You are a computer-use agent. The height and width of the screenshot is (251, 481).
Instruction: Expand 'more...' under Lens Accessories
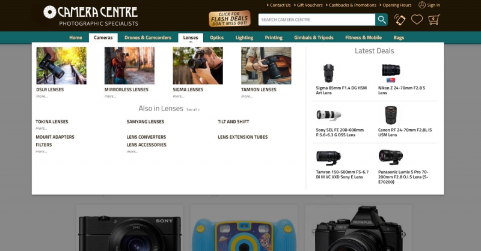pos(132,151)
